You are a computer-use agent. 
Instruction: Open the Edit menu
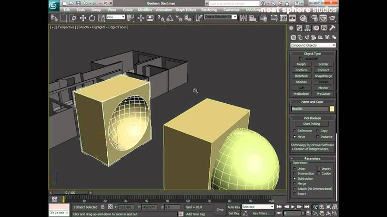click(67, 10)
